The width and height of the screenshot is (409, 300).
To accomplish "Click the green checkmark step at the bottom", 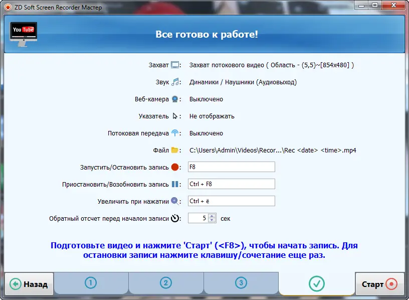I will pyautogui.click(x=316, y=283).
